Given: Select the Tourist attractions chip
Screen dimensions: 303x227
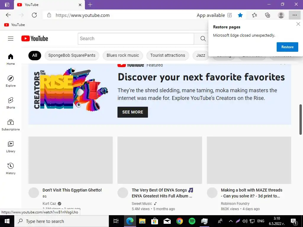Looking at the screenshot, I should 167,55.
